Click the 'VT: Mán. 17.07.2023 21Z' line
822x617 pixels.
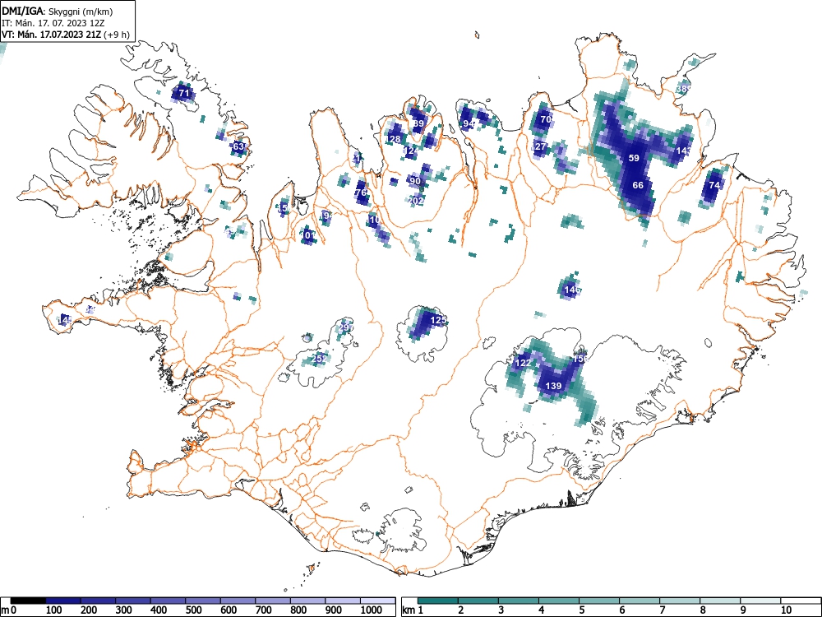52,35
